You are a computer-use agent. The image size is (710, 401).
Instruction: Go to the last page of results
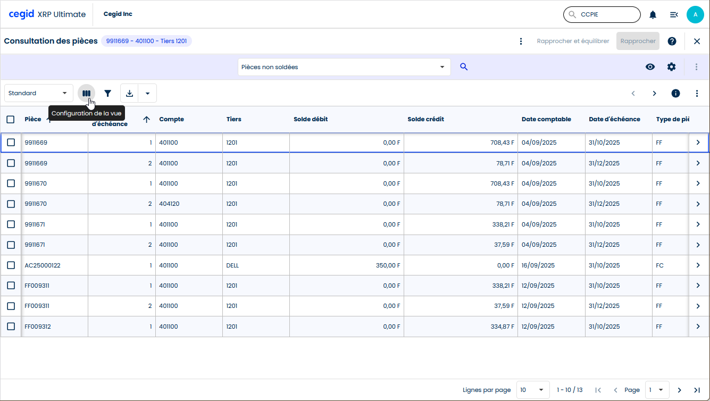click(x=697, y=390)
